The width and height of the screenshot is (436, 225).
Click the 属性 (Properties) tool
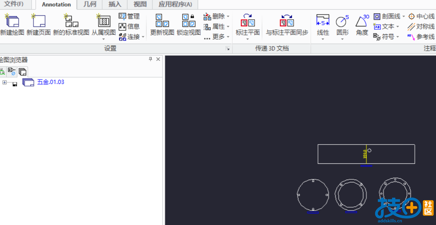214,27
